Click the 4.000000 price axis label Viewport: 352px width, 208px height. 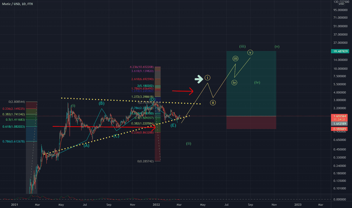(340, 92)
